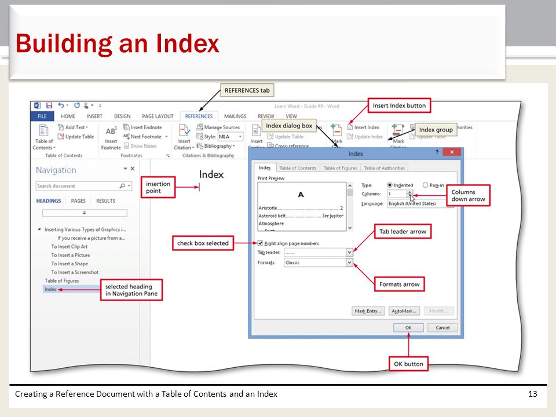Image resolution: width=556 pixels, height=417 pixels.
Task: Click Insert Endnote
Action: pos(142,127)
